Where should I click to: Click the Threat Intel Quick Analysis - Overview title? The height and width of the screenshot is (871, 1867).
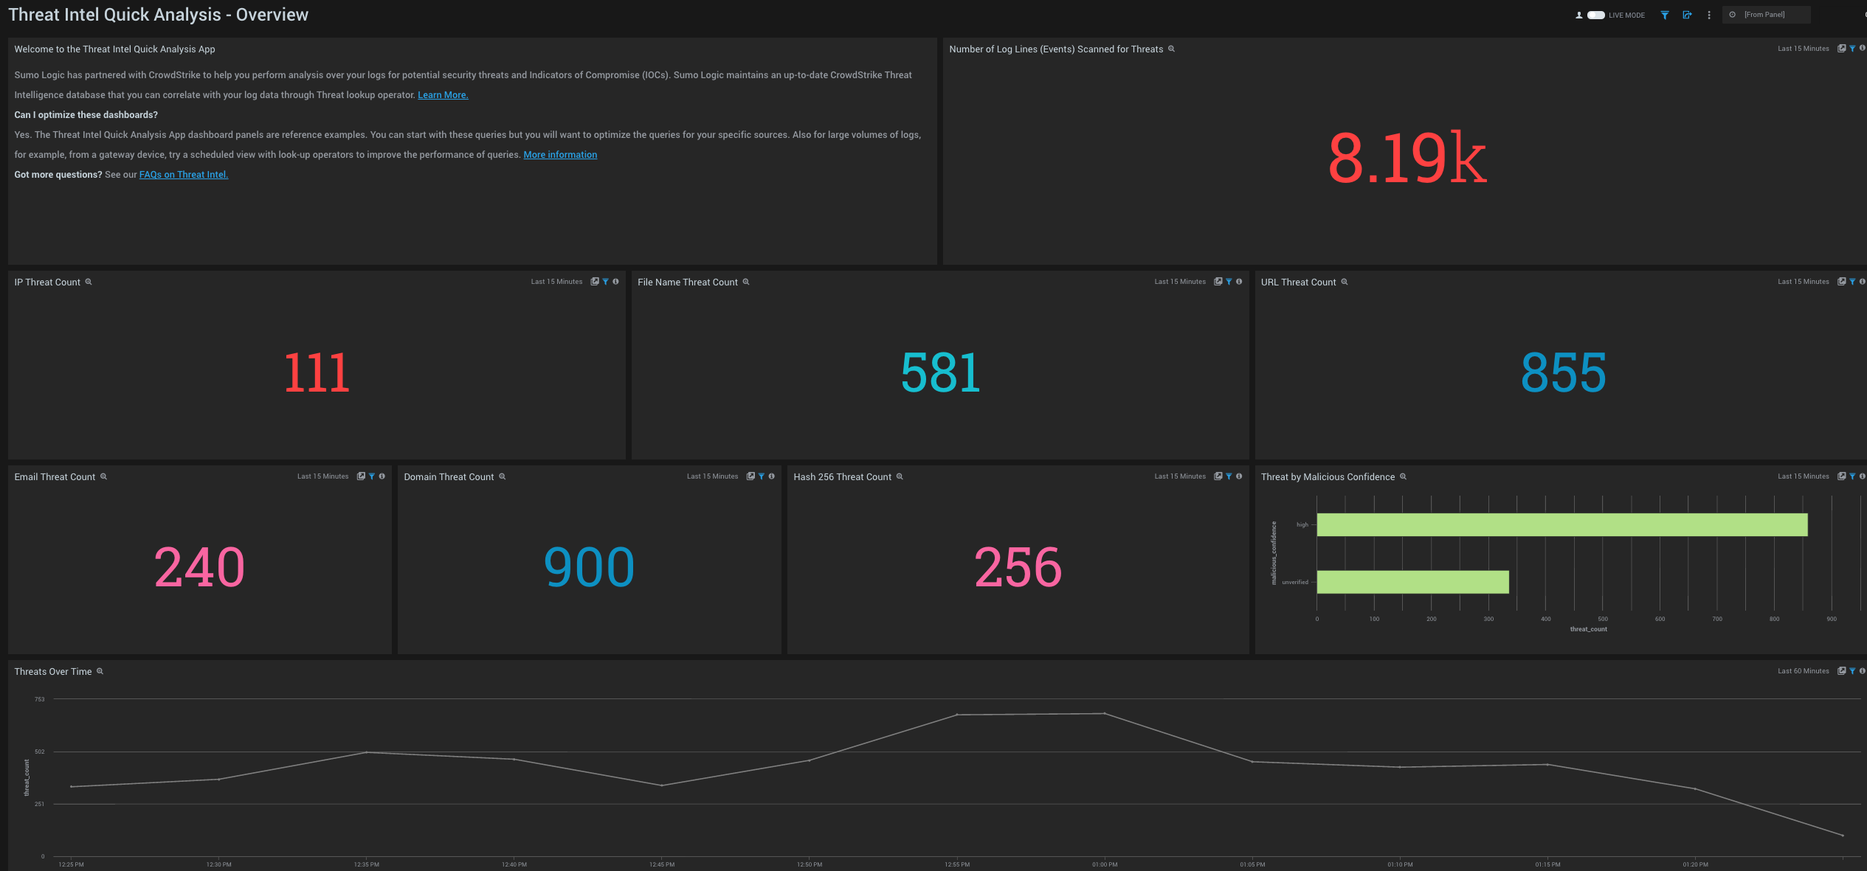(x=160, y=14)
